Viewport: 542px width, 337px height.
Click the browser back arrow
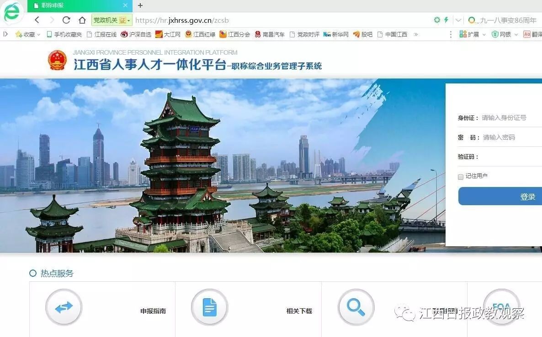(x=37, y=20)
